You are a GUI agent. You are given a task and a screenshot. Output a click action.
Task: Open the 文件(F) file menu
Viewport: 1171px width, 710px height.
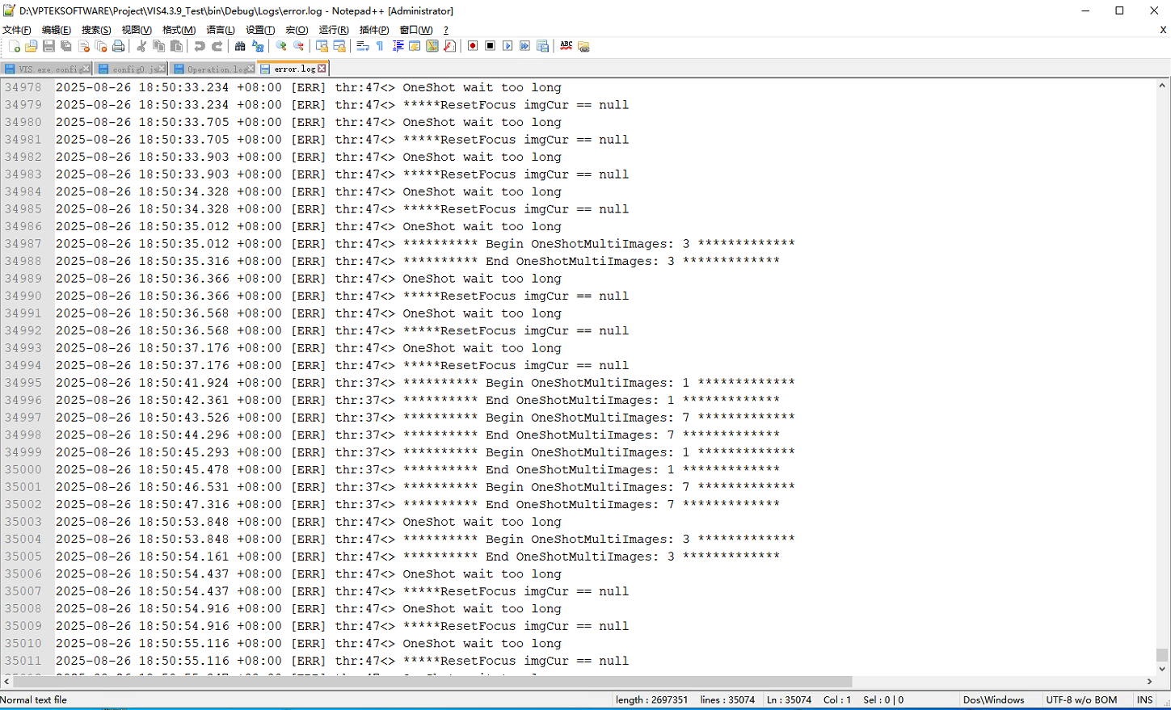click(17, 30)
